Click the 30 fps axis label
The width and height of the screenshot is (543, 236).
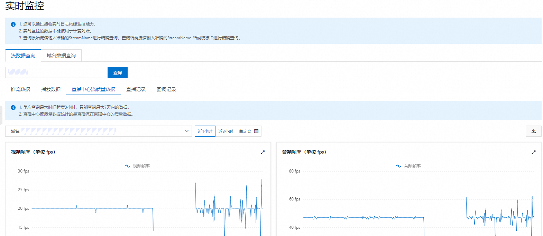click(24, 171)
